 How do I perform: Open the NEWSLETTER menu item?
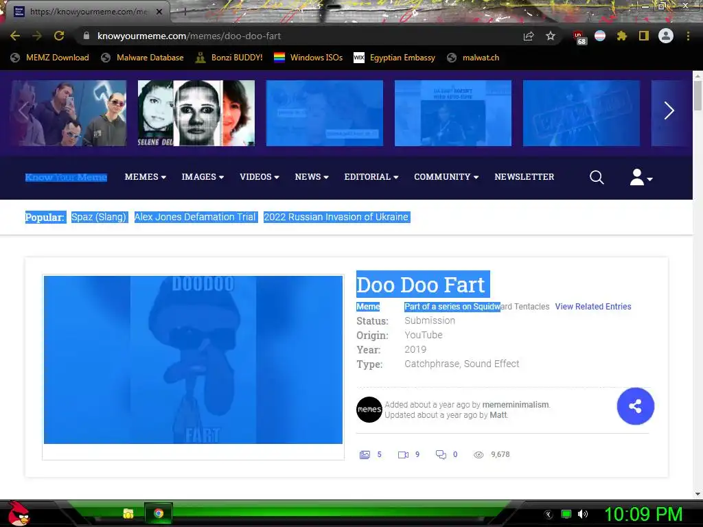point(524,177)
